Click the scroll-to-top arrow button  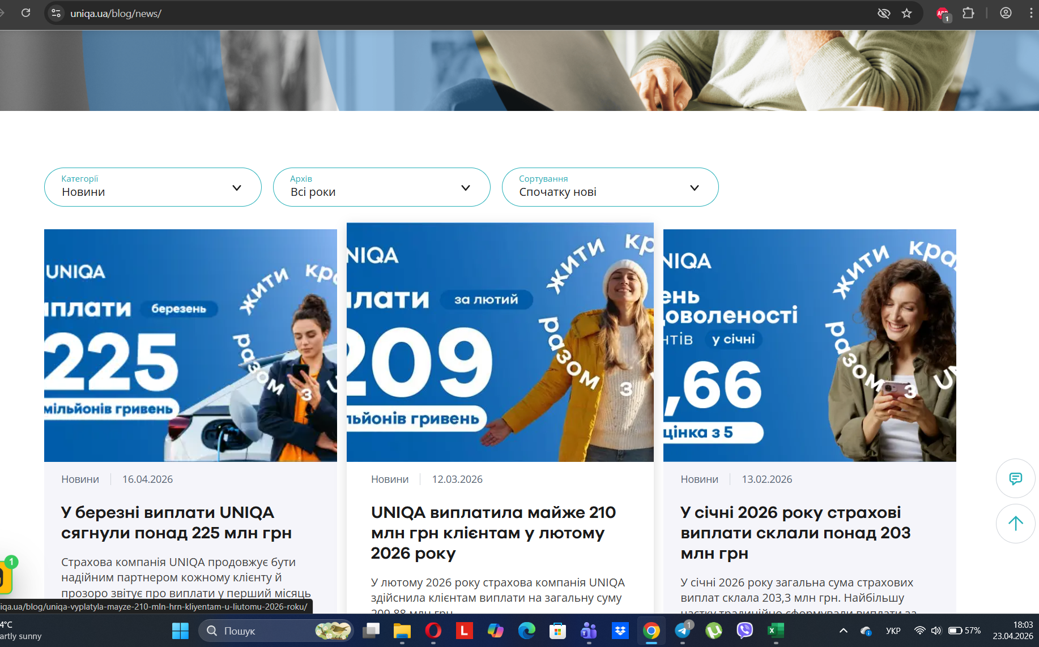coord(1016,524)
